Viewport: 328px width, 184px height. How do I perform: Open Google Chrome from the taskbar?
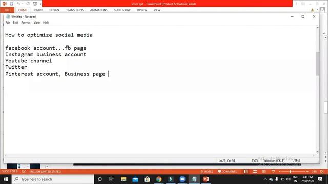[x=159, y=179]
